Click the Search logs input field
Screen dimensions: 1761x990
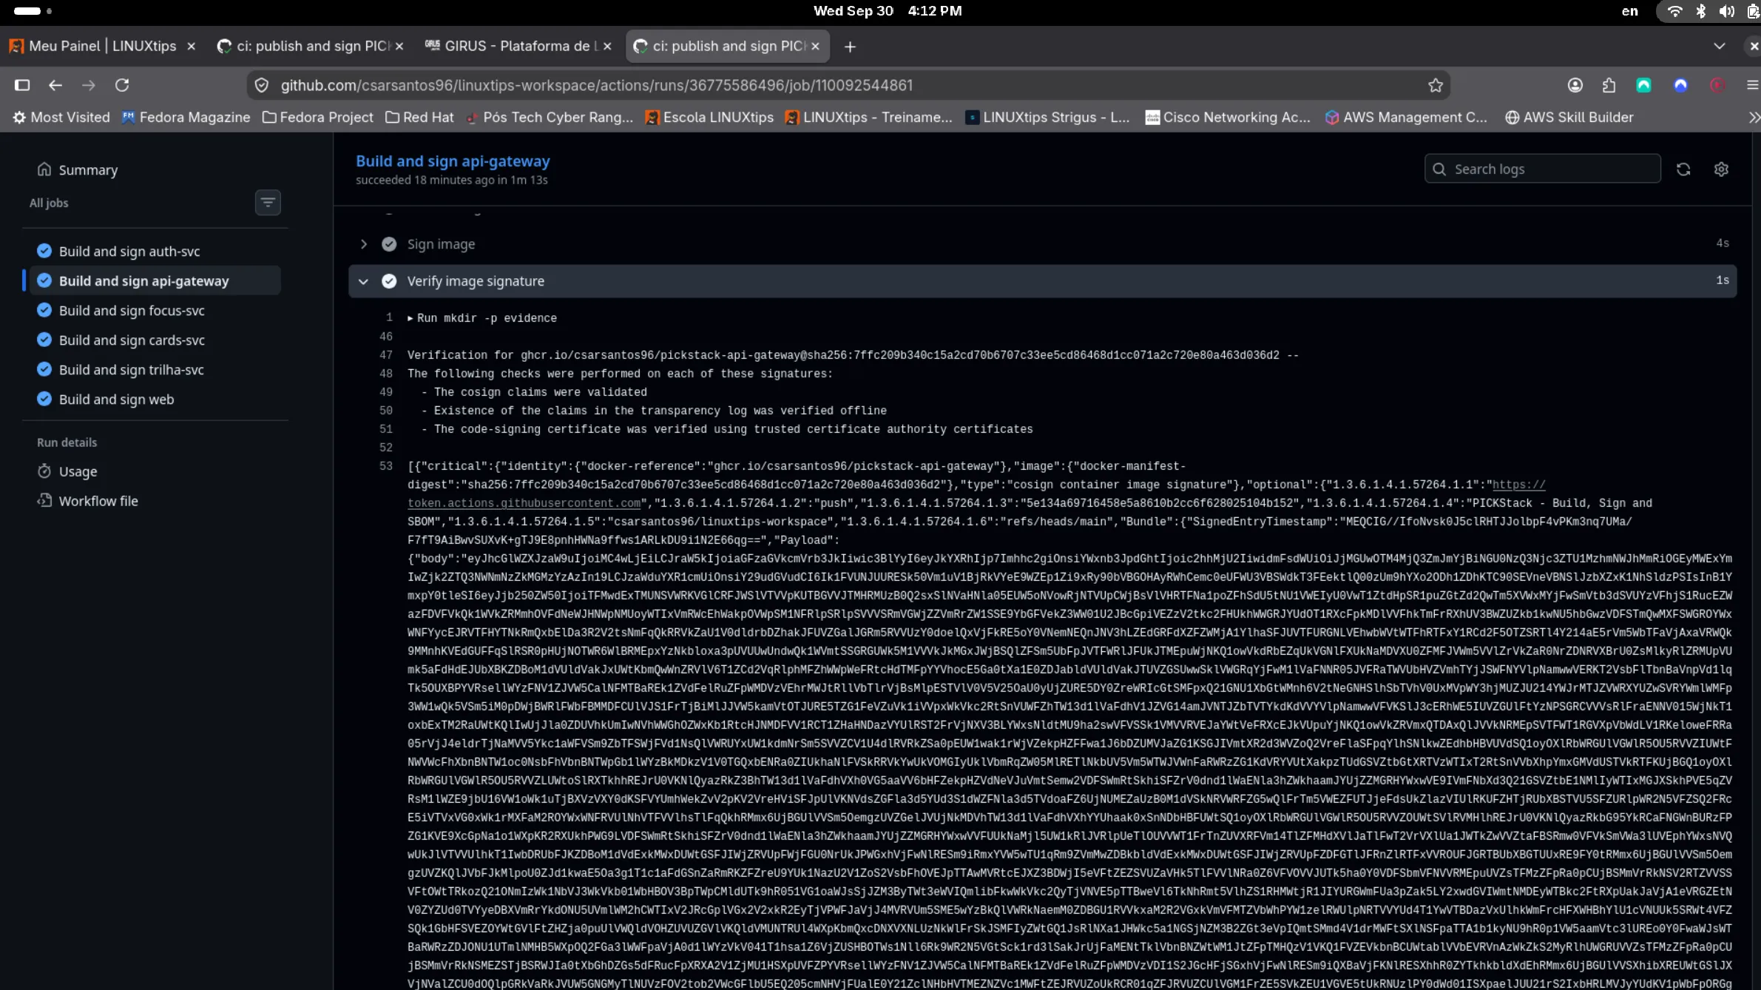(1542, 169)
